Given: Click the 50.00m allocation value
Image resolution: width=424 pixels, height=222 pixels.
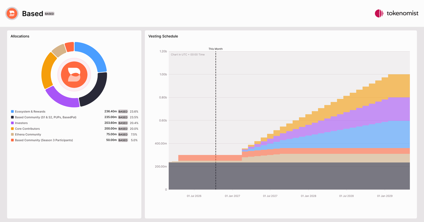Looking at the screenshot, I should 112,140.
